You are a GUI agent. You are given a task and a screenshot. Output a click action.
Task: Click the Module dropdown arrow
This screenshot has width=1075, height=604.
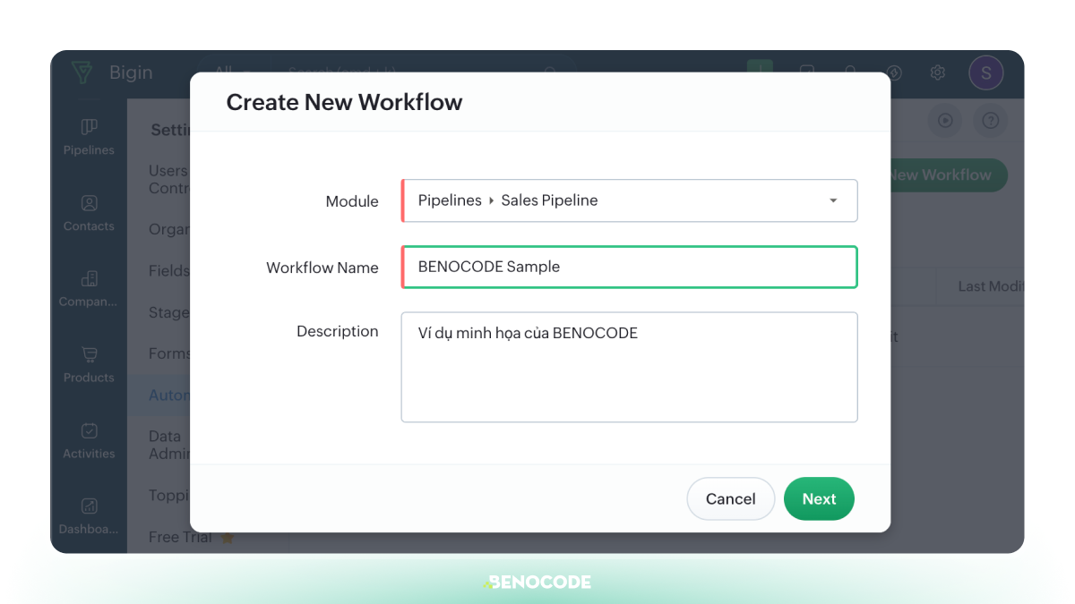click(x=833, y=200)
